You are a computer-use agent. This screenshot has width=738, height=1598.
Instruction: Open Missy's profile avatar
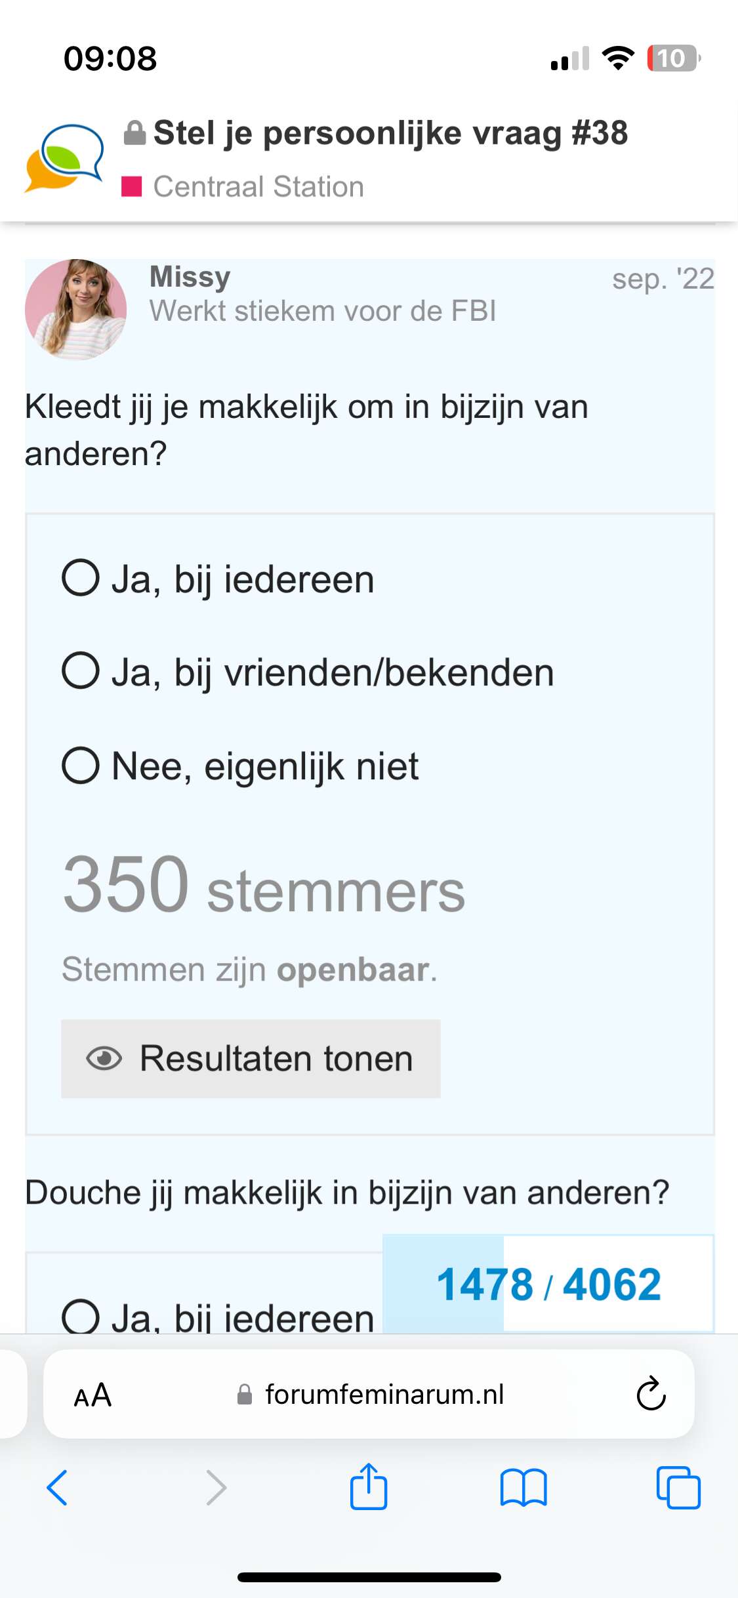click(x=75, y=309)
